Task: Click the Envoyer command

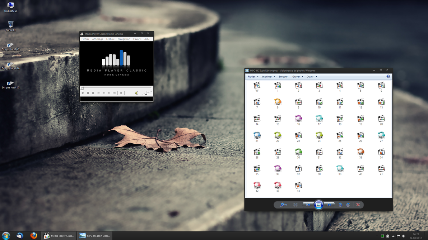Action: [283, 76]
